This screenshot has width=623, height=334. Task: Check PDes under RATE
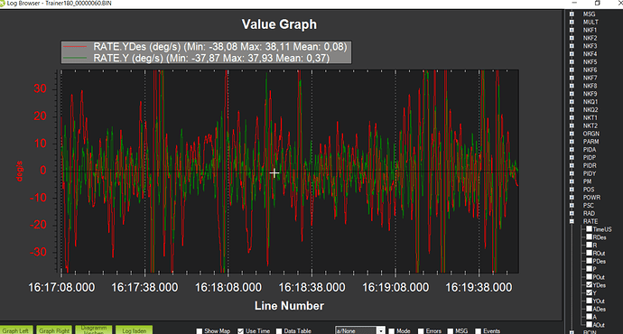coord(590,261)
